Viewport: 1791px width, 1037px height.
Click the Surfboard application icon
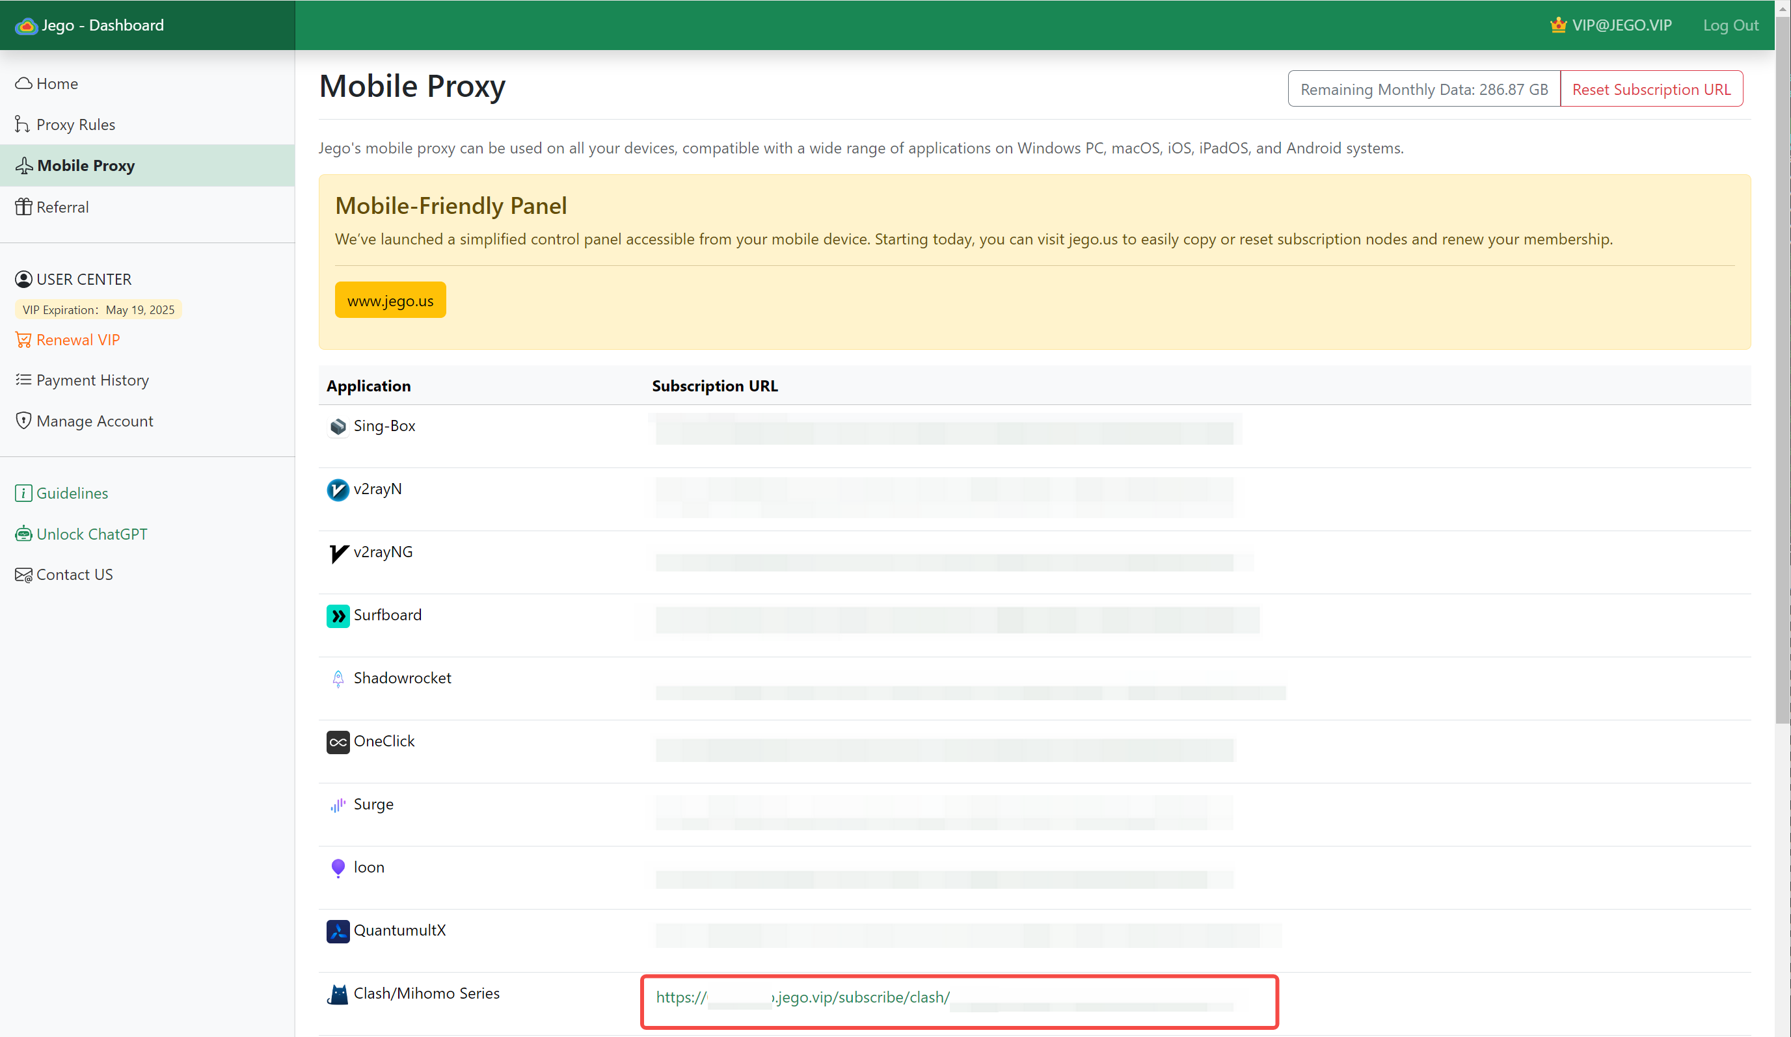tap(338, 616)
